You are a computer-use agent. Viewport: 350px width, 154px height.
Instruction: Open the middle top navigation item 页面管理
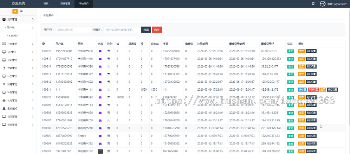pos(65,4)
